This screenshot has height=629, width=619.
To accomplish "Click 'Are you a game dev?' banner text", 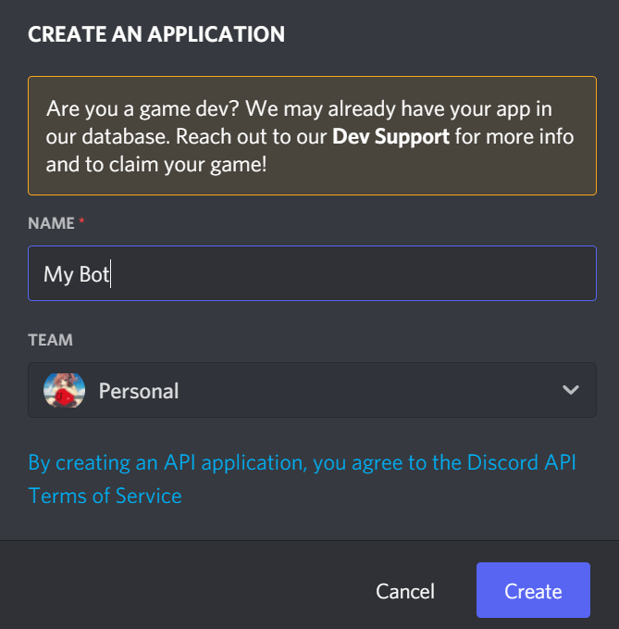I will [142, 108].
